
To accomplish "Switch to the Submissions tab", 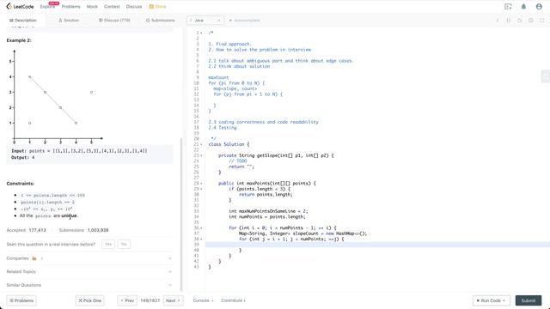I will coord(161,21).
